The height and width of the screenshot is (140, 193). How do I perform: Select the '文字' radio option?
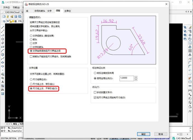pos(34,43)
